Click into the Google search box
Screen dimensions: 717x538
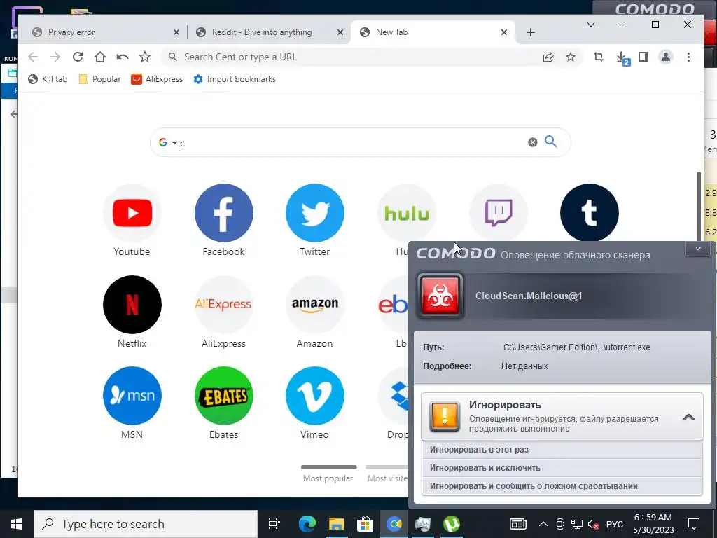[x=352, y=143]
